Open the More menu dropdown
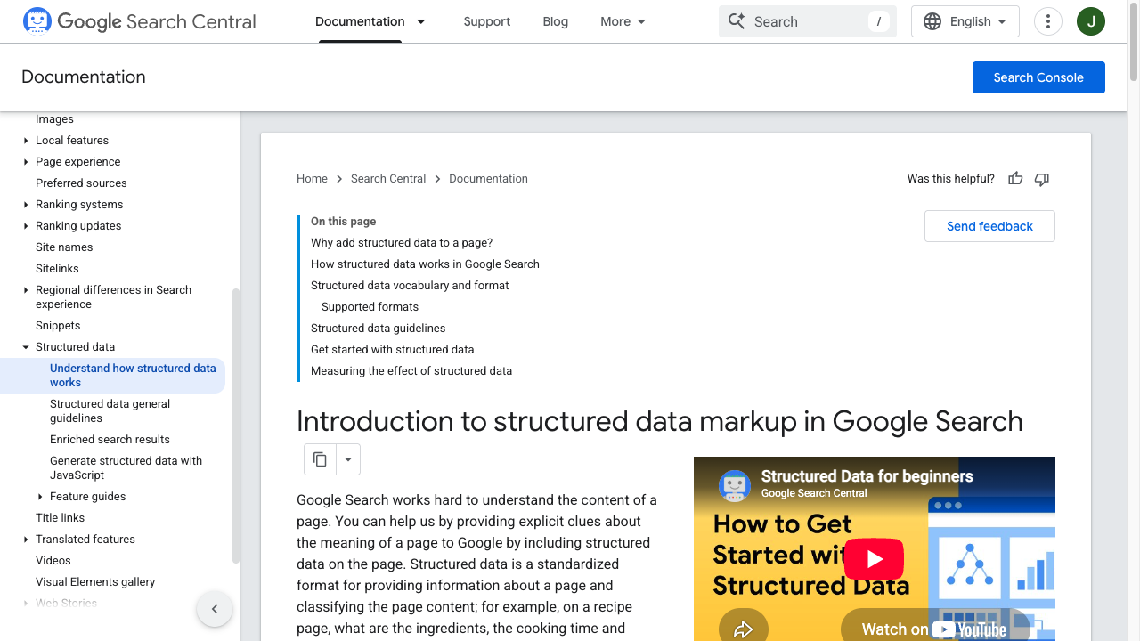 pyautogui.click(x=623, y=21)
